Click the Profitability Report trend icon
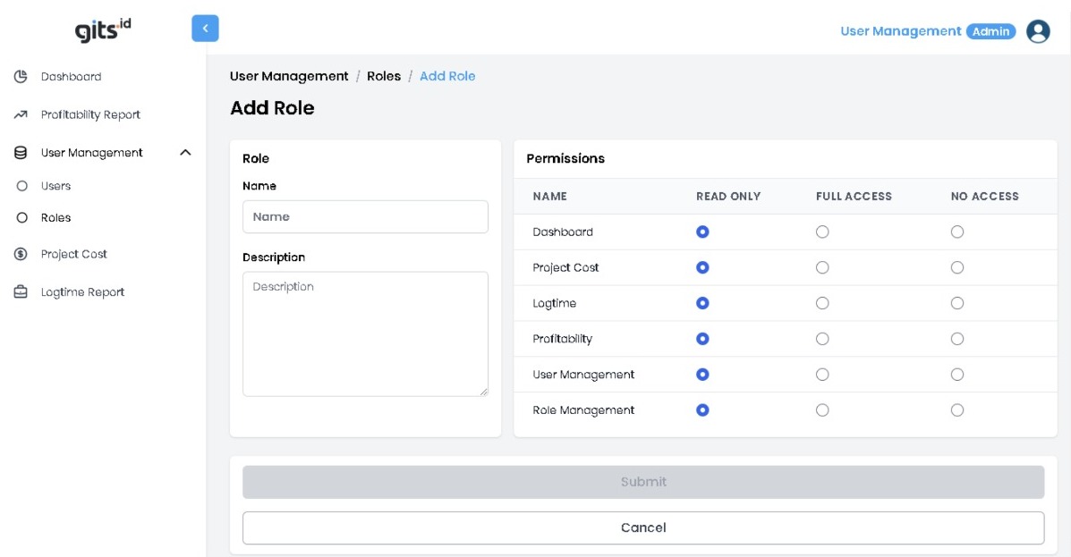 tap(21, 114)
